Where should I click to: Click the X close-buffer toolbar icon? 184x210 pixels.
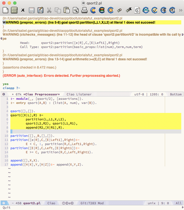tap(23, 10)
